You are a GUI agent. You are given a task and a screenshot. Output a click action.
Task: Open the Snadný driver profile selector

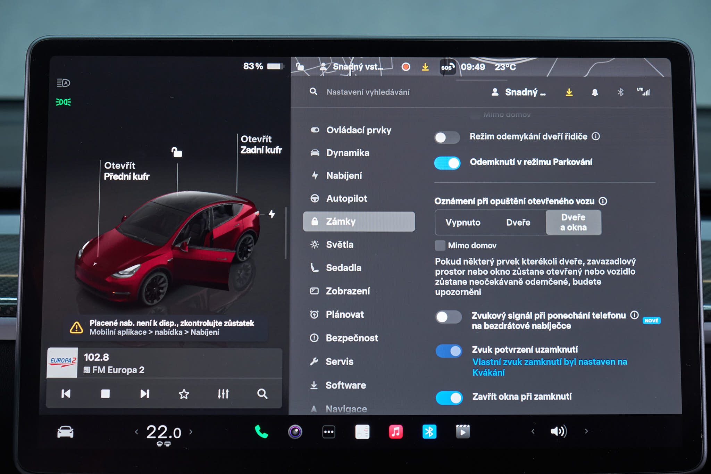(519, 92)
